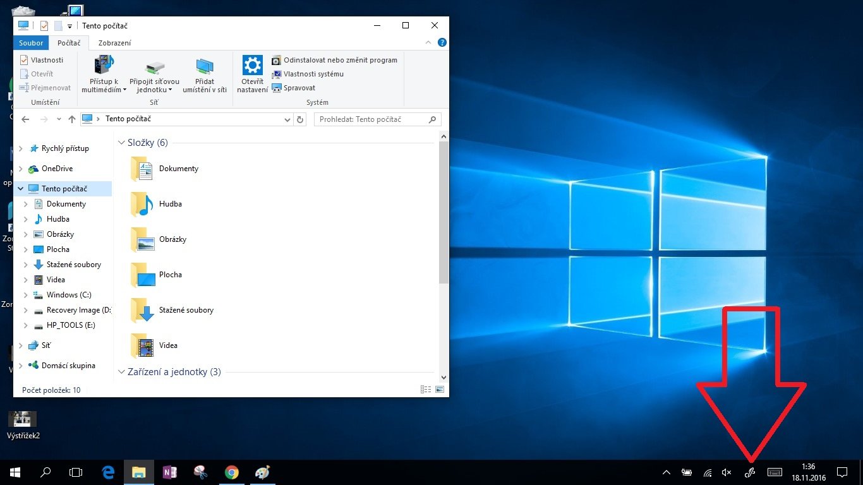
Task: Open the Start menu
Action: tap(15, 472)
